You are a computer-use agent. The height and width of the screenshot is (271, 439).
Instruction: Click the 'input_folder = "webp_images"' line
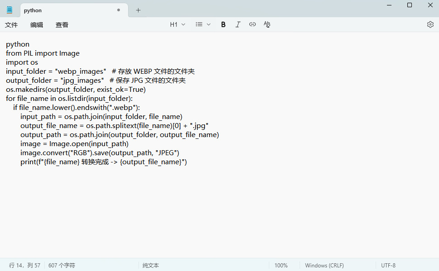point(100,71)
